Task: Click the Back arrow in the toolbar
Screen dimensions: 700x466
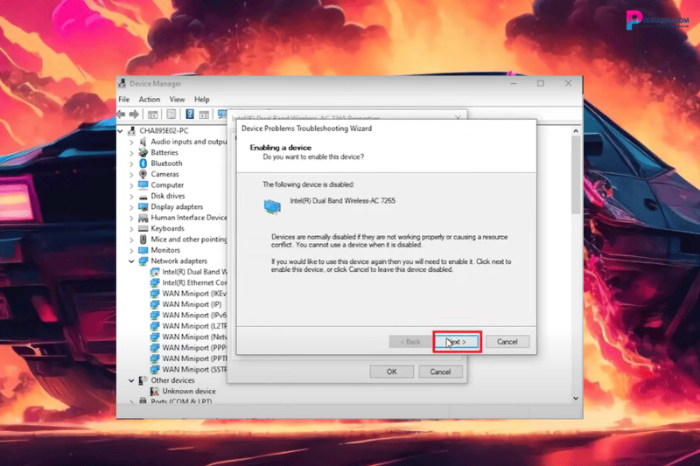Action: click(x=123, y=115)
